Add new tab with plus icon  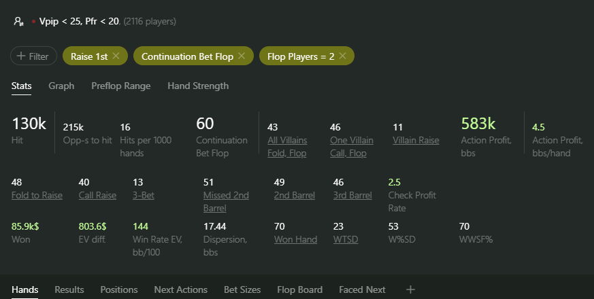coord(410,289)
